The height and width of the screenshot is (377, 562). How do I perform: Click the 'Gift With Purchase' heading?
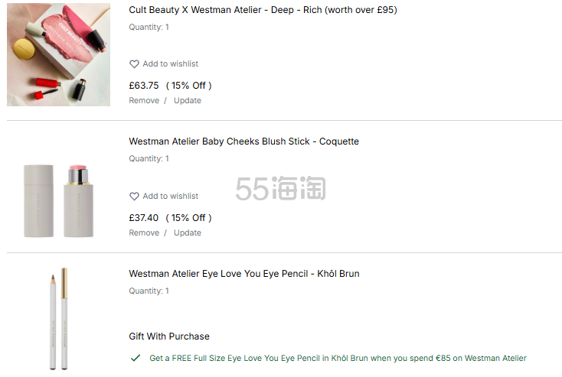pos(169,336)
